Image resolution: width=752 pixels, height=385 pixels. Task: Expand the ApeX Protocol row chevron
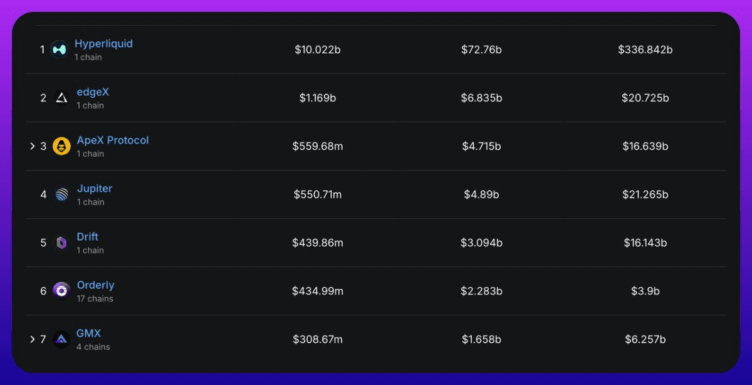[32, 146]
